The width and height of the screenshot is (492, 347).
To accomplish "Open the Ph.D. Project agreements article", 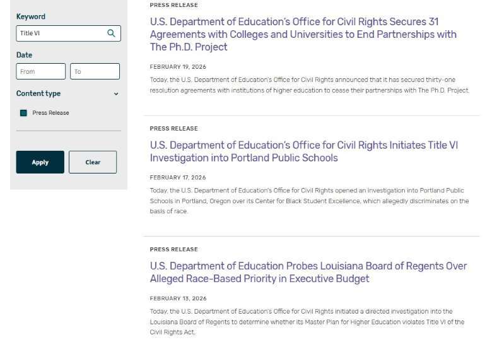I will tap(303, 34).
